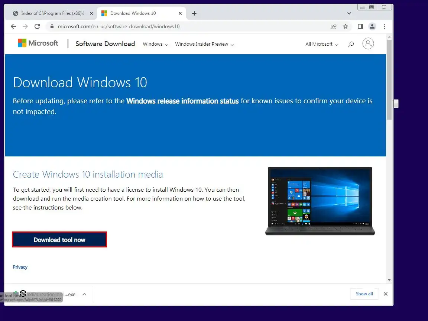Close the Index of C:\Program Files tab
The height and width of the screenshot is (321, 428).
tap(91, 13)
